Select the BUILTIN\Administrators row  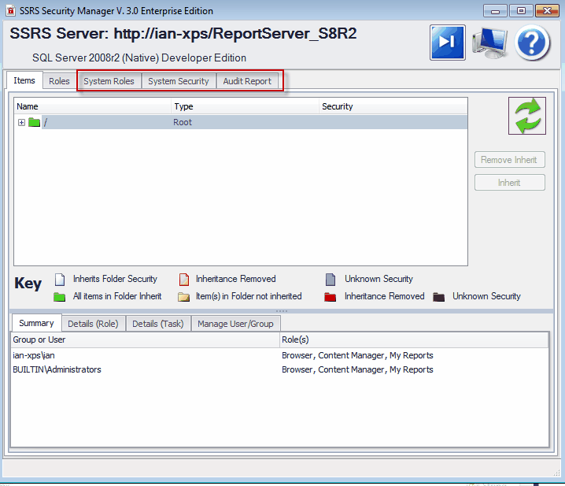pyautogui.click(x=279, y=369)
